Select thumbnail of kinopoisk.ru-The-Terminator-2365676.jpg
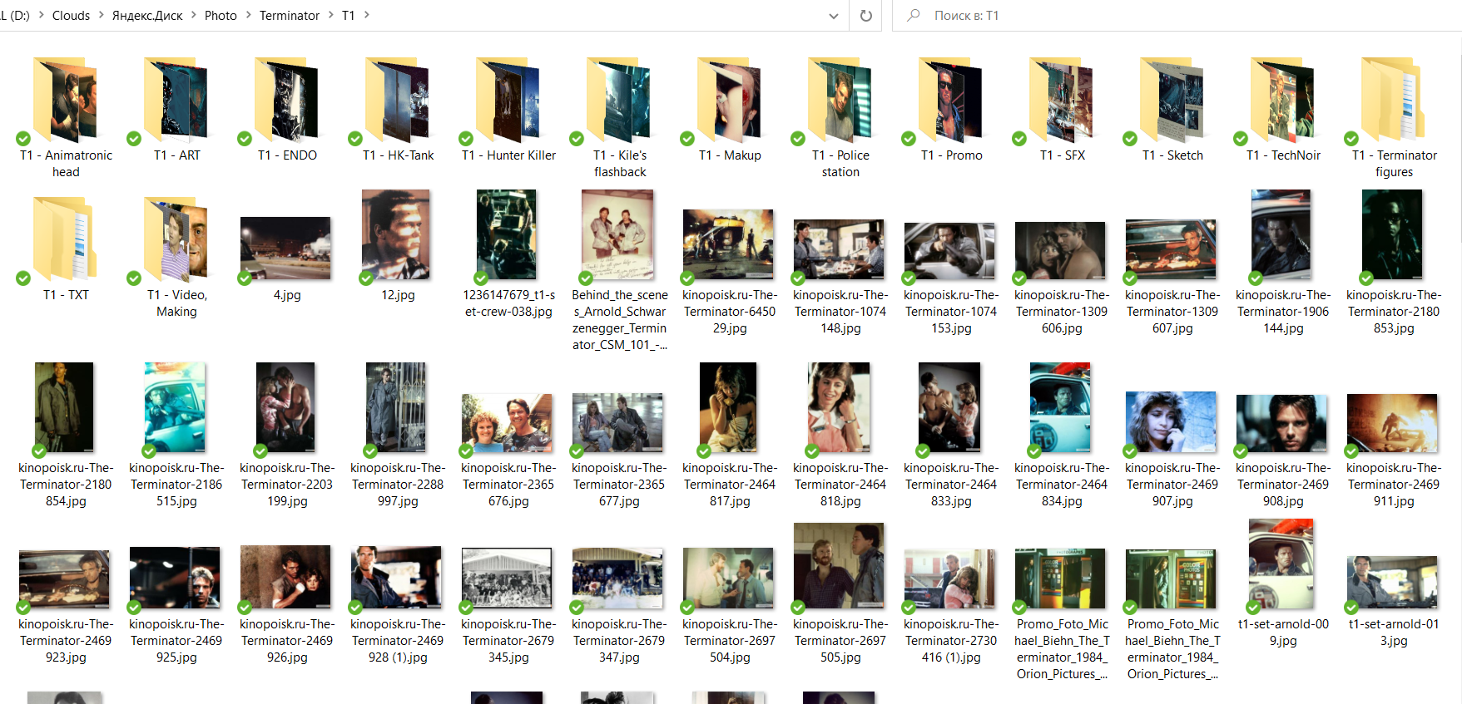Screen dimensions: 1462x704 [508, 423]
